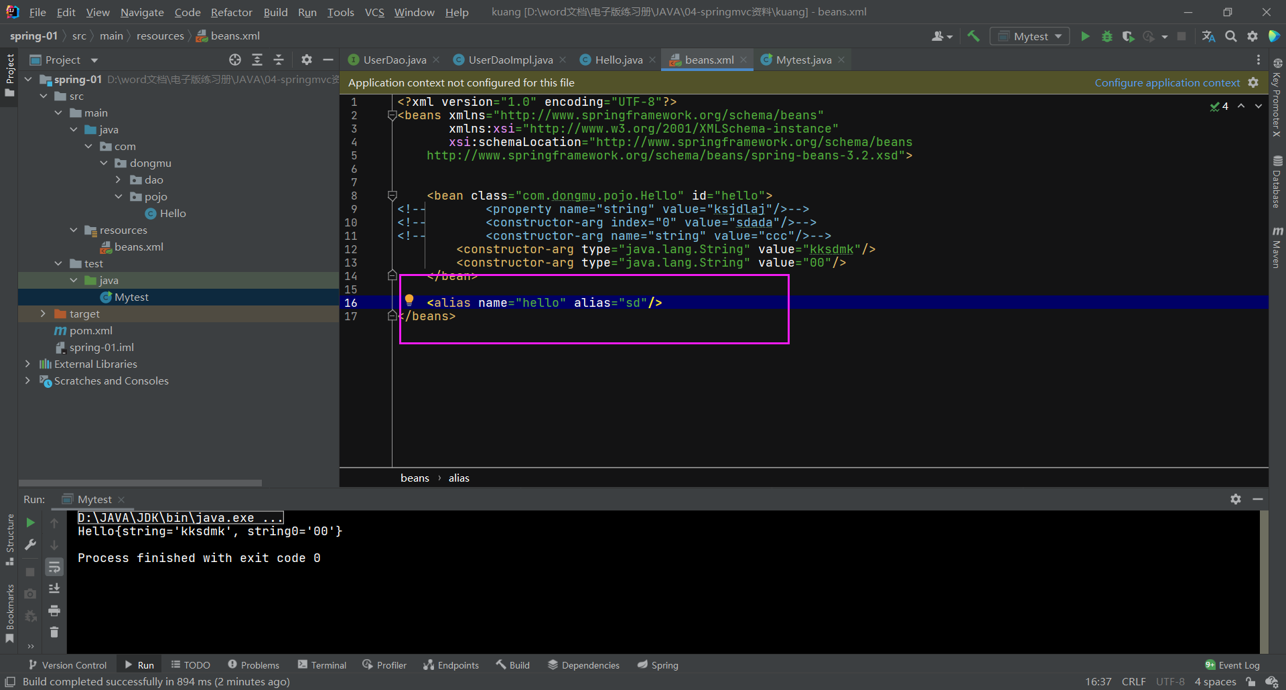Screen dimensions: 1286x690
Task: Toggle the Key Promoter X panel
Action: coord(1277,98)
